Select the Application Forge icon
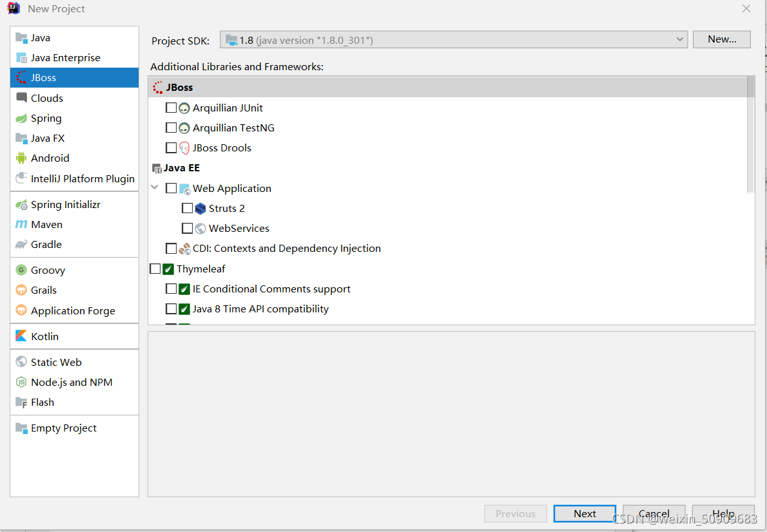 21,310
